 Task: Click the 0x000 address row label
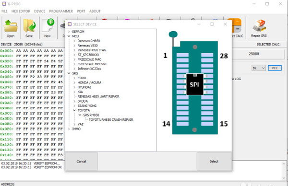point(7,51)
